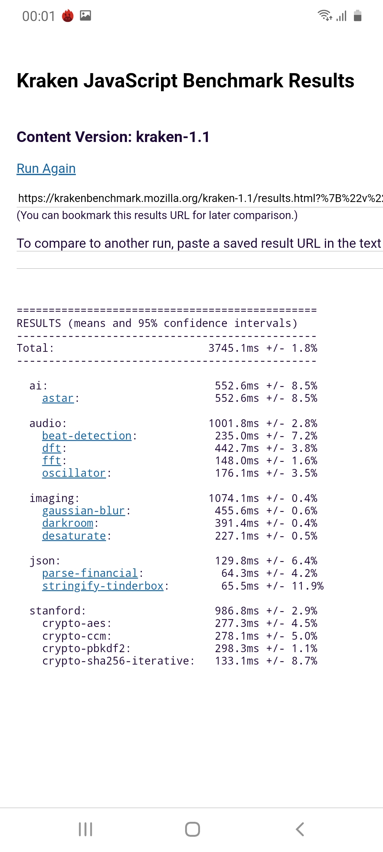This screenshot has height=852, width=383.
Task: Open the gaussian-blur test link
Action: pyautogui.click(x=83, y=510)
